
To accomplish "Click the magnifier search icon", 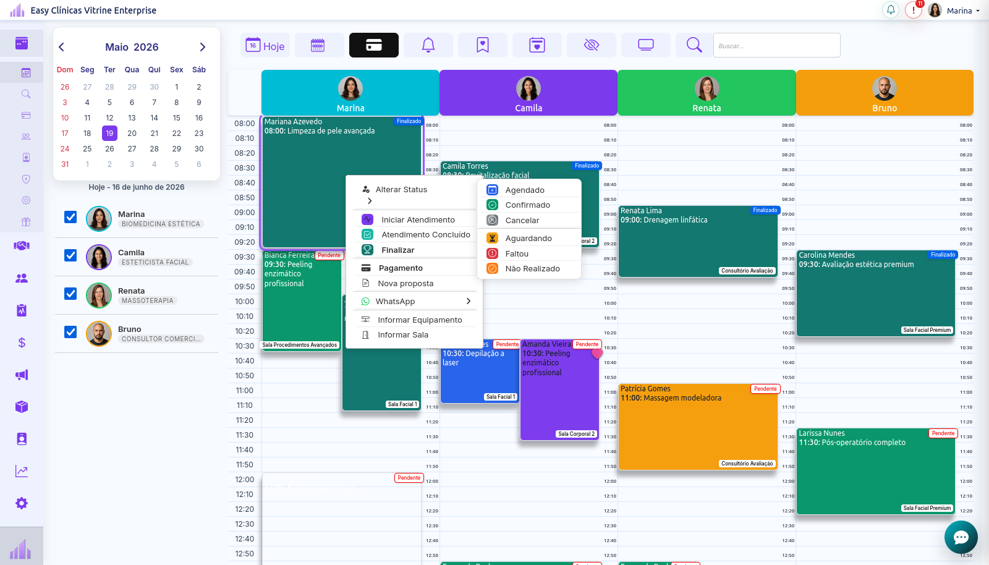I will [694, 45].
